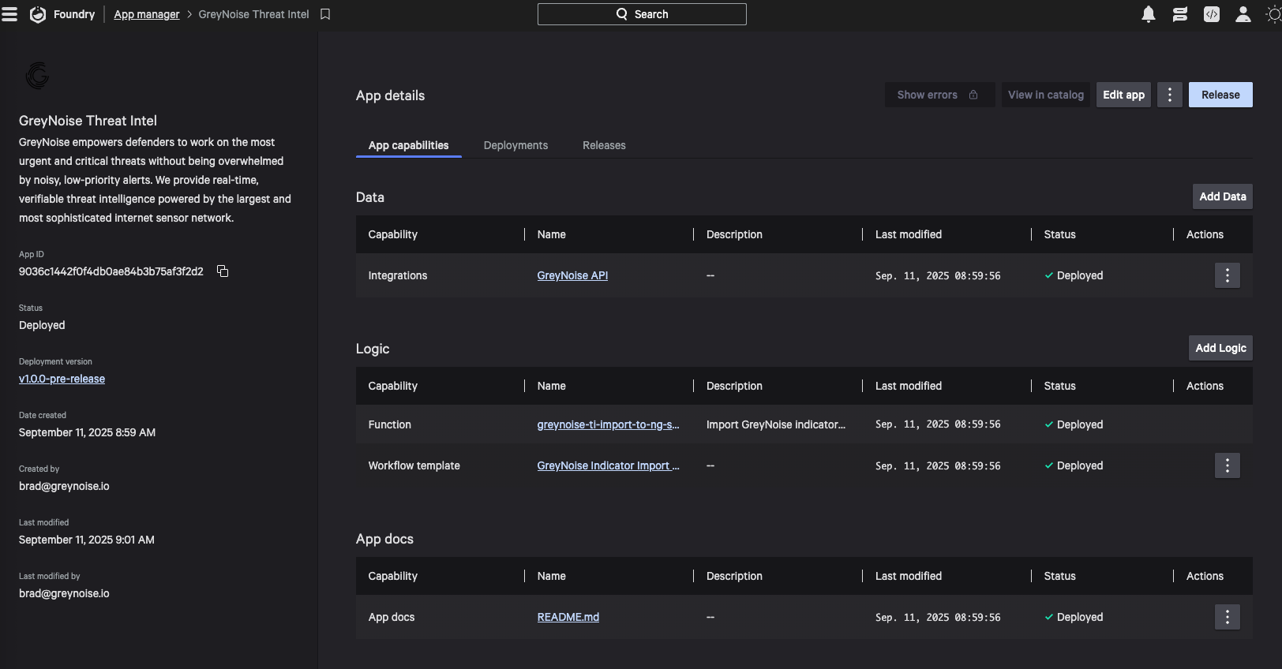Click the Edit app button

pyautogui.click(x=1123, y=95)
